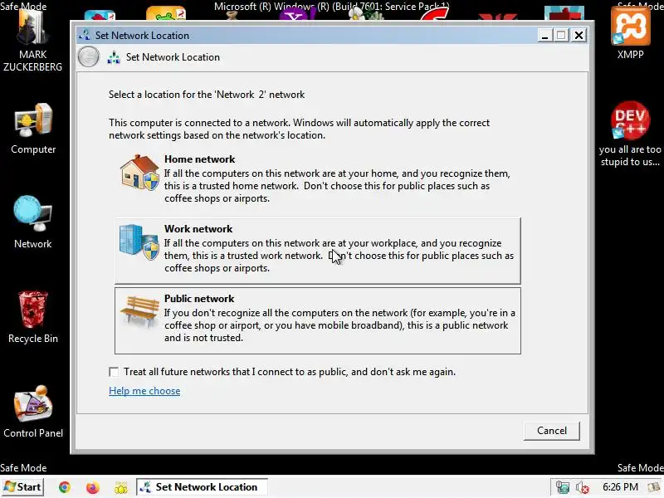Screen dimensions: 664x498
Task: Select the Public network option
Action: (x=318, y=320)
